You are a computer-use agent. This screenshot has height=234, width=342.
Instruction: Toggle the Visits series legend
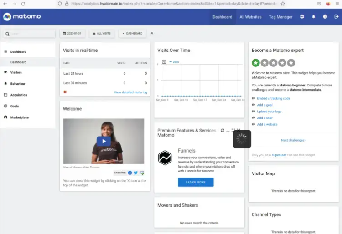(174, 62)
